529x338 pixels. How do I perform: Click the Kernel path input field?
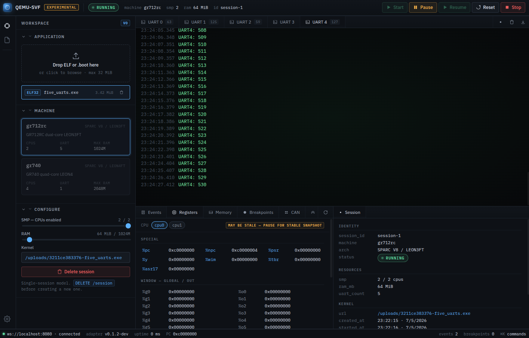pyautogui.click(x=76, y=258)
